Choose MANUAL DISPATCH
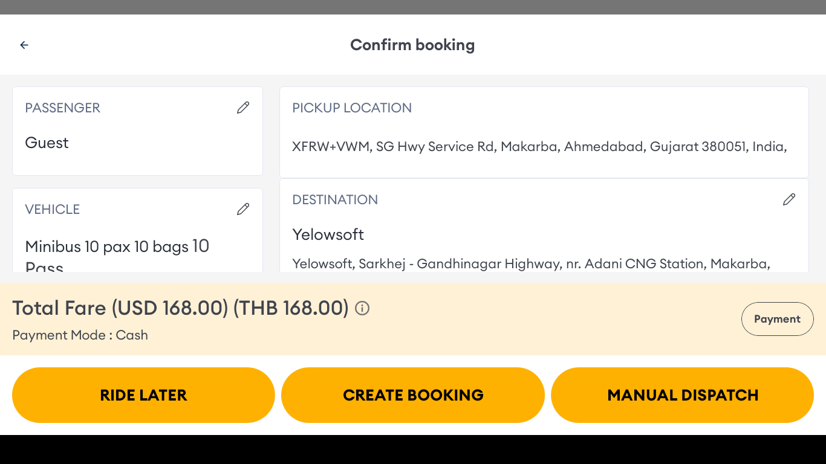Screen dimensions: 826x464 coord(683,395)
